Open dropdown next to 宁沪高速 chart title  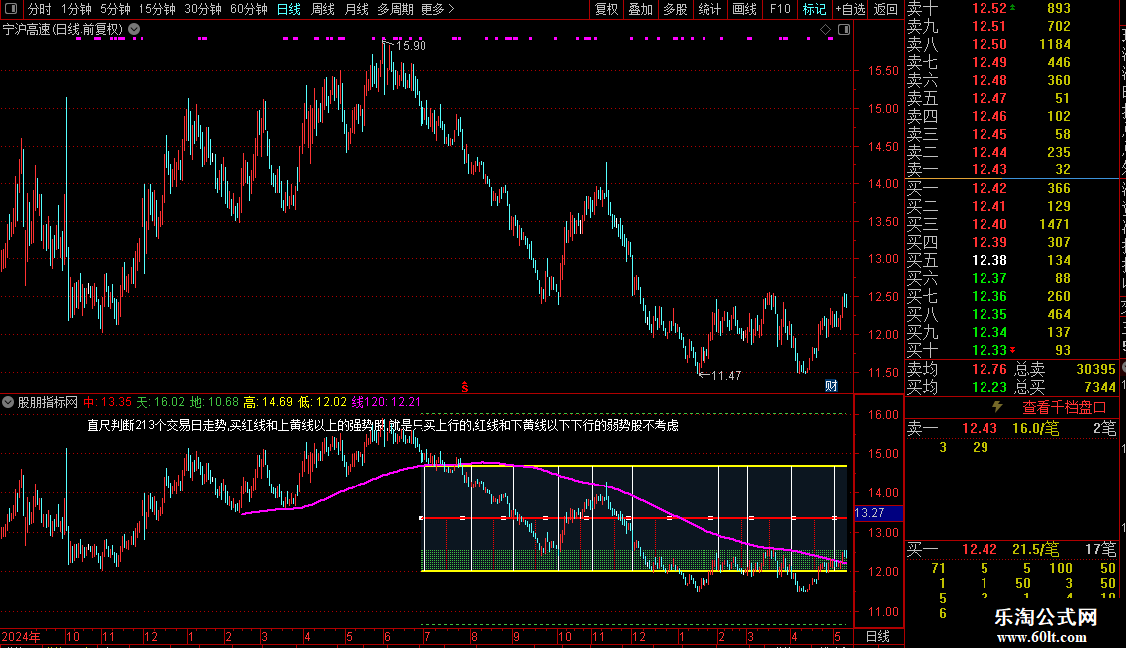coord(134,30)
